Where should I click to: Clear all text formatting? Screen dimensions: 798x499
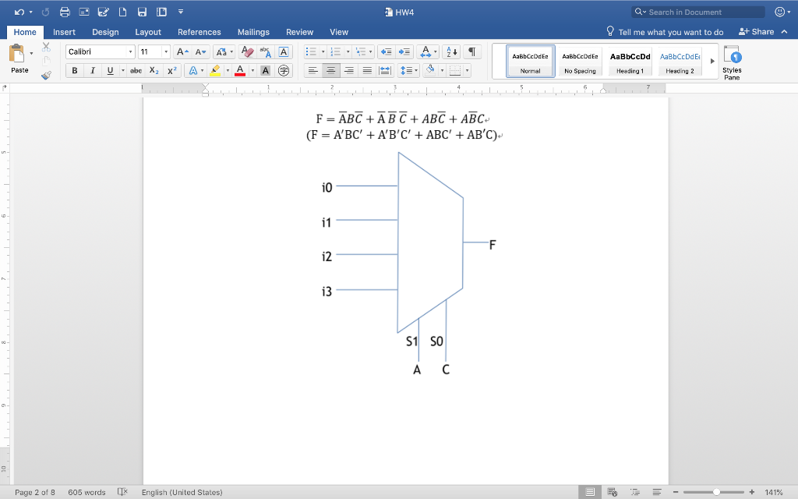point(245,51)
